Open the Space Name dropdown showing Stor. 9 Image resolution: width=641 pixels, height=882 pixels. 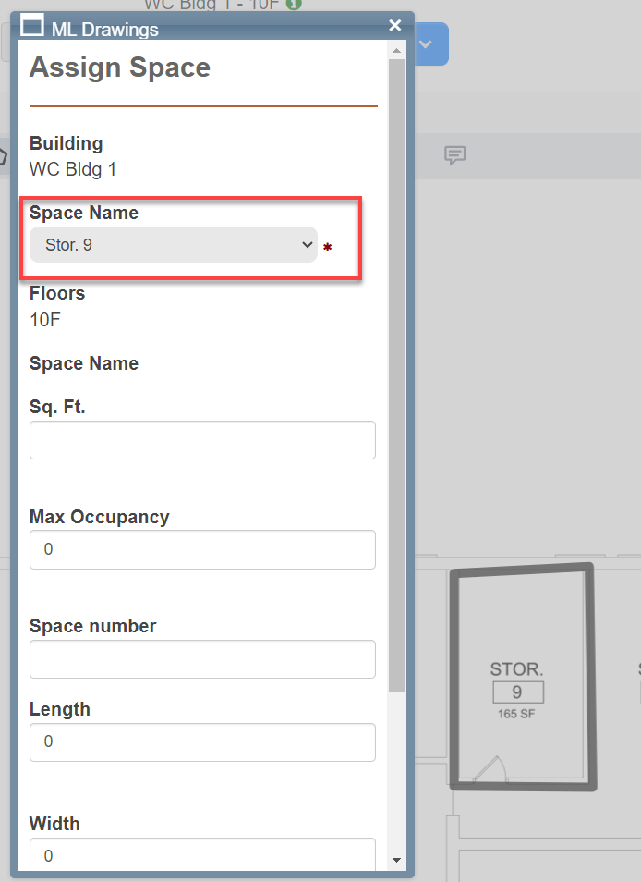point(174,244)
